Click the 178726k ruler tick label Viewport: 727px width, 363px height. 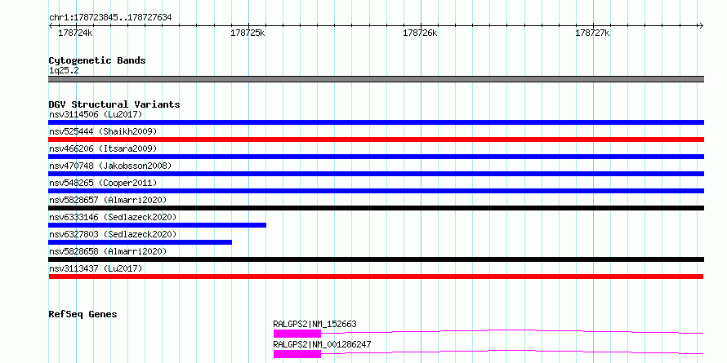[x=420, y=33]
